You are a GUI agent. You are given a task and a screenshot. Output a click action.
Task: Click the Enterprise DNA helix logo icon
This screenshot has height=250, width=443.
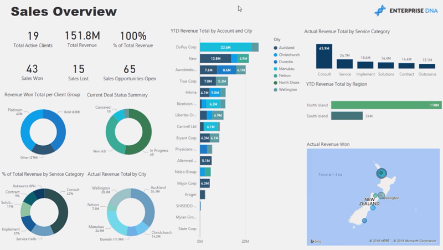[380, 11]
